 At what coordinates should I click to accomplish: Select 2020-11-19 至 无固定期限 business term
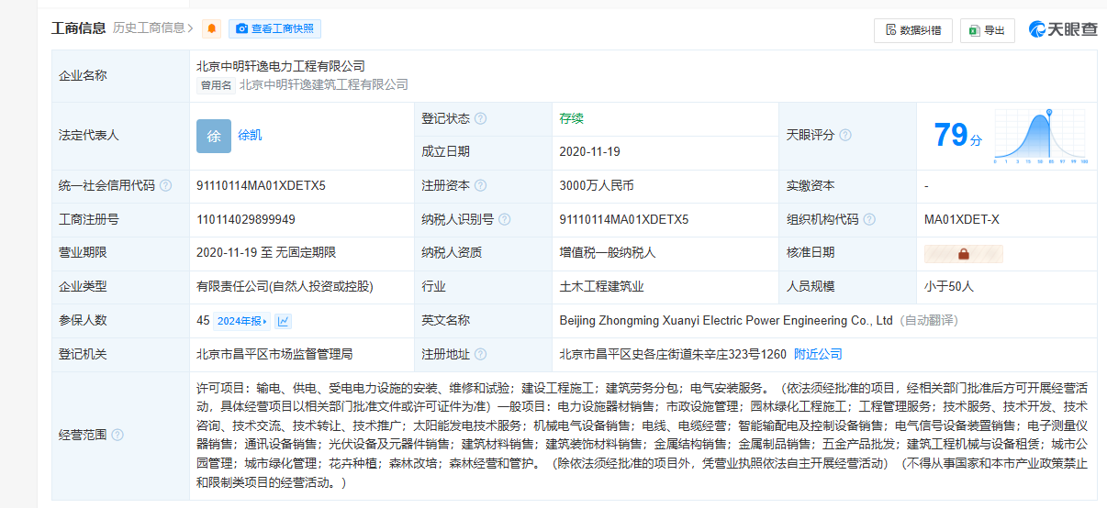pyautogui.click(x=266, y=253)
